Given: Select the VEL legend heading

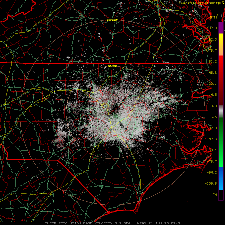Looking at the screenshot, I should click(219, 15).
